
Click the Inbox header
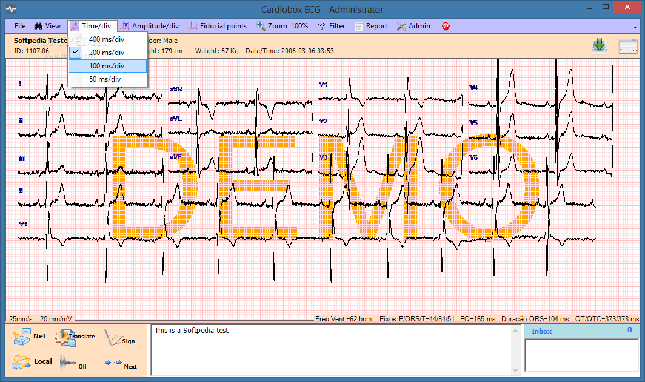click(x=582, y=331)
